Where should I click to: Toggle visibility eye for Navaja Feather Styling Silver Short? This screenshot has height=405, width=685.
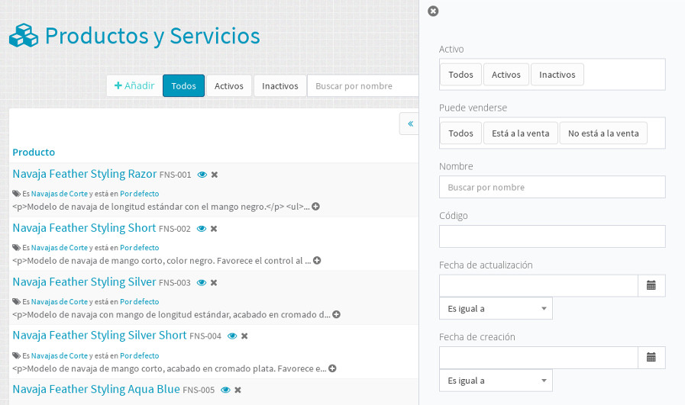[232, 336]
